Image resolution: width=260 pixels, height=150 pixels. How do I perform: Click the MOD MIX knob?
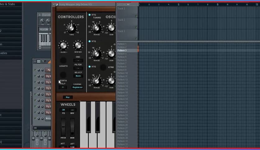(78, 46)
